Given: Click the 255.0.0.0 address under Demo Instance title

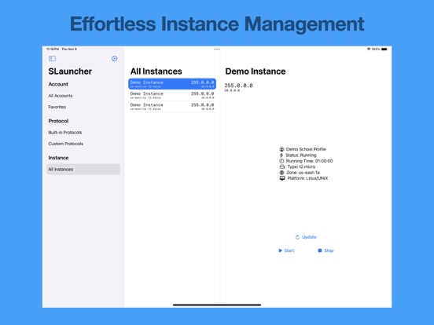Looking at the screenshot, I should click(x=238, y=86).
